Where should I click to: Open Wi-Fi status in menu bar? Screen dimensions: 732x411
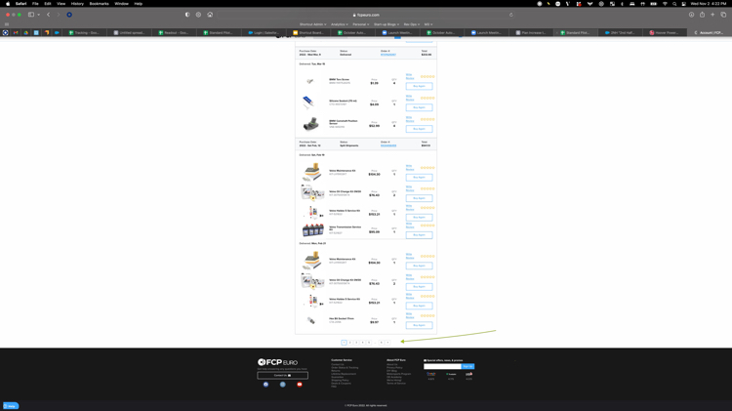[665, 4]
